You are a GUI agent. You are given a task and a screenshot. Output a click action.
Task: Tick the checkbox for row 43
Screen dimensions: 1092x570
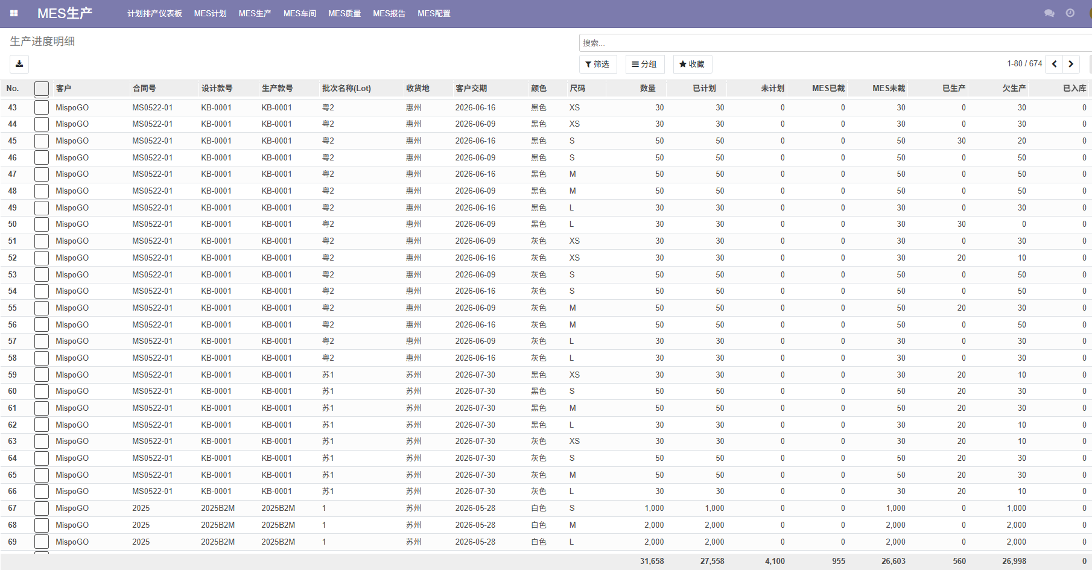pos(42,107)
